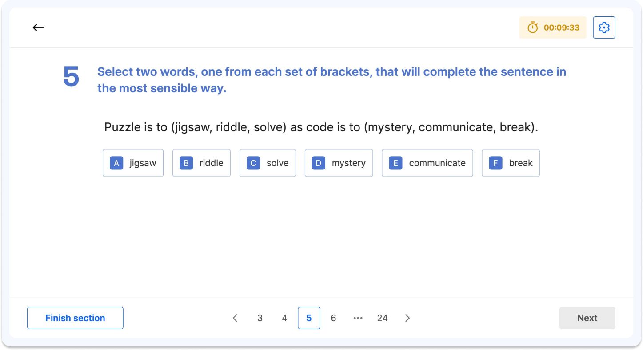Open the settings gear icon
643x350 pixels.
pos(604,27)
